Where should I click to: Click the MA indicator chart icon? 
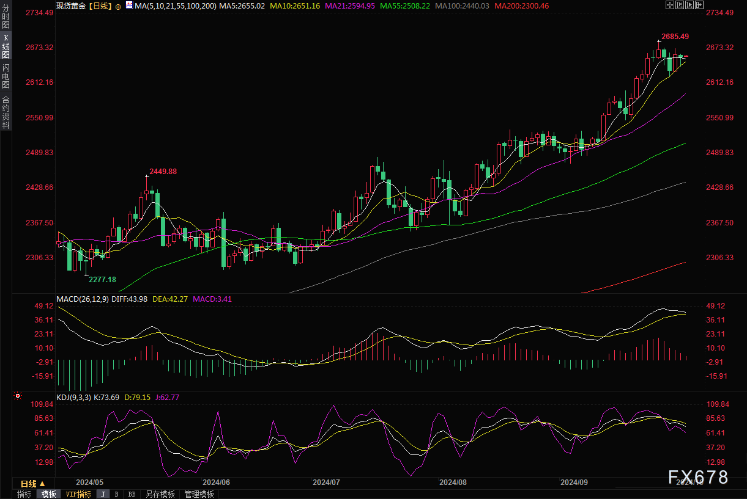coord(128,5)
